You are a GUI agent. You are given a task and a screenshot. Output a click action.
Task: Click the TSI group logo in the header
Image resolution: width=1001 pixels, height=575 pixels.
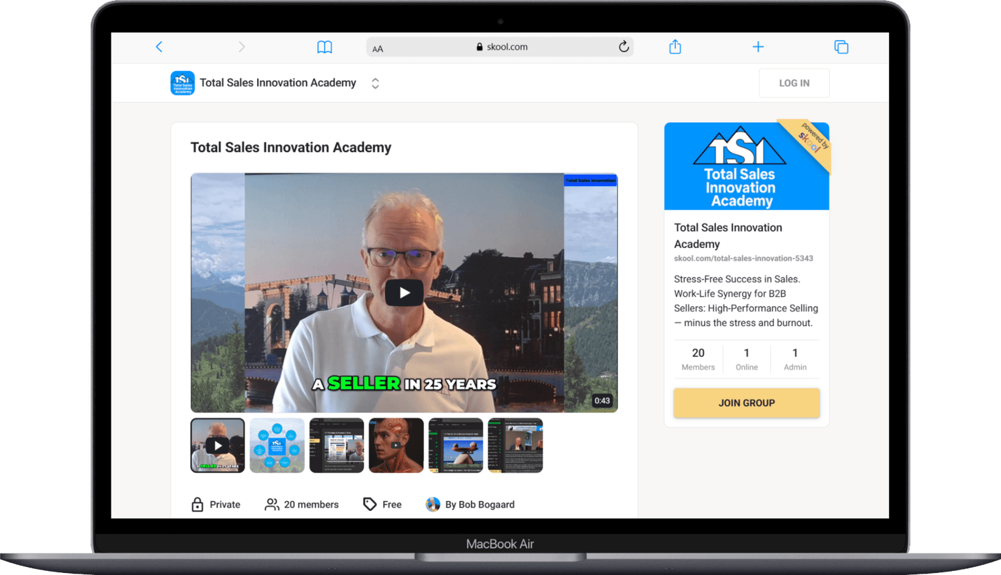click(x=182, y=83)
